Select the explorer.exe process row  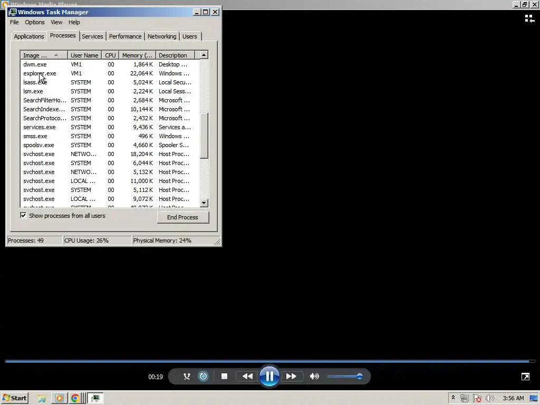click(110, 73)
